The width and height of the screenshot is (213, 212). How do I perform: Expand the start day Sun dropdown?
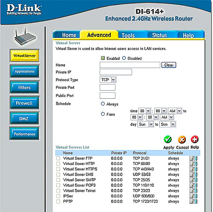(x=146, y=124)
